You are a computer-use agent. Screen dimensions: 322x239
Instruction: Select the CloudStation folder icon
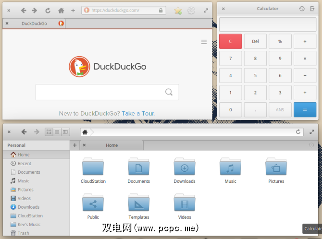pyautogui.click(x=93, y=167)
